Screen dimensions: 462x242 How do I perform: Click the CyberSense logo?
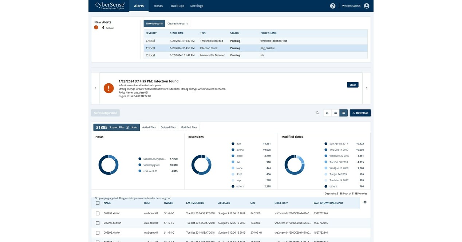click(109, 5)
